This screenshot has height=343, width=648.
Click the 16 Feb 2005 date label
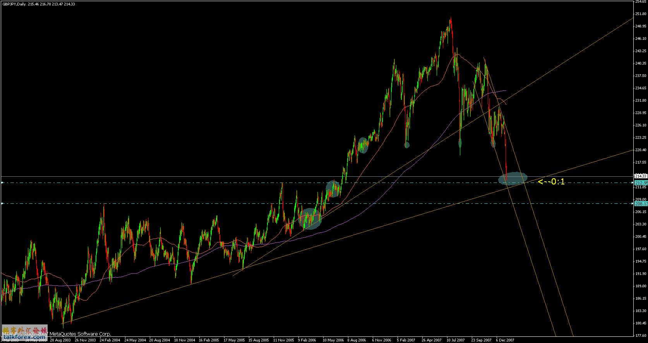209,340
